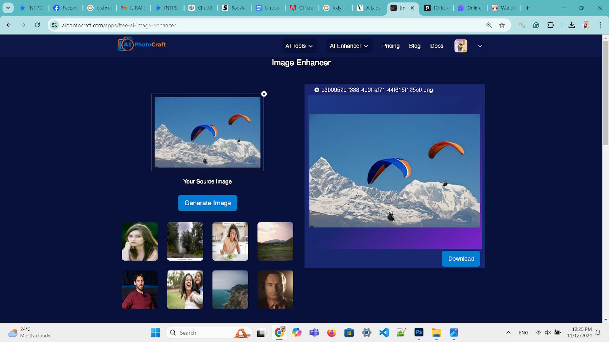Select the man in red shirt sample

pyautogui.click(x=140, y=290)
